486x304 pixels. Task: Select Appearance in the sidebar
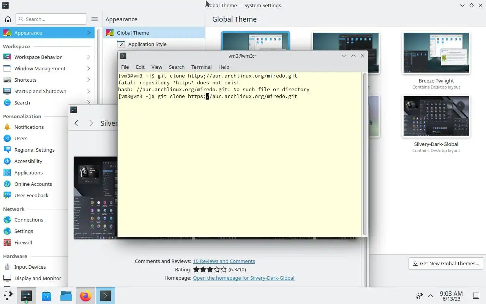(47, 33)
